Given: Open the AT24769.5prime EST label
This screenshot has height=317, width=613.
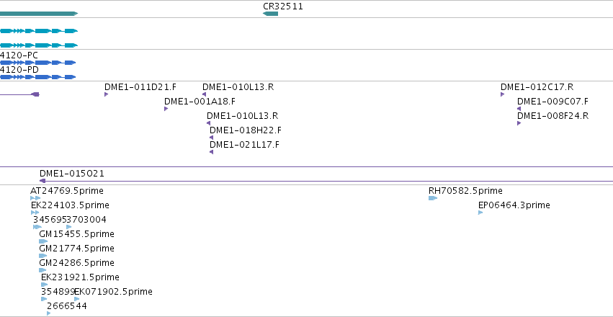Looking at the screenshot, I should 67,191.
